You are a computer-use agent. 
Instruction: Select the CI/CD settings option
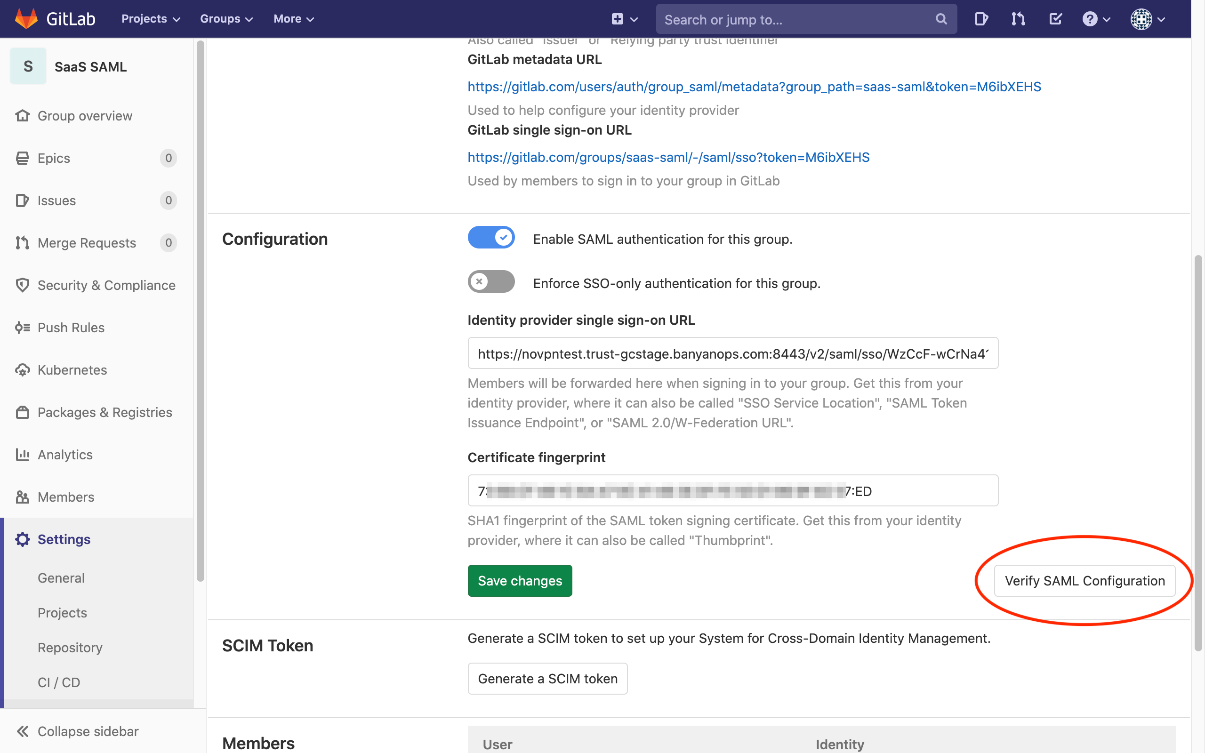point(59,682)
